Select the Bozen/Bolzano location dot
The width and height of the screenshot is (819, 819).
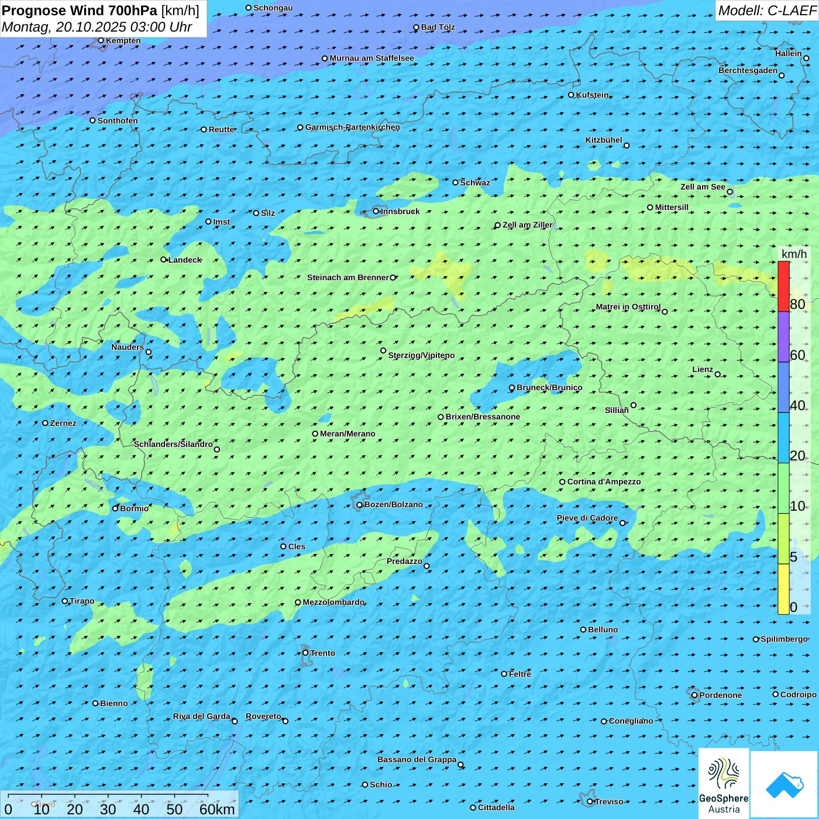(x=359, y=505)
